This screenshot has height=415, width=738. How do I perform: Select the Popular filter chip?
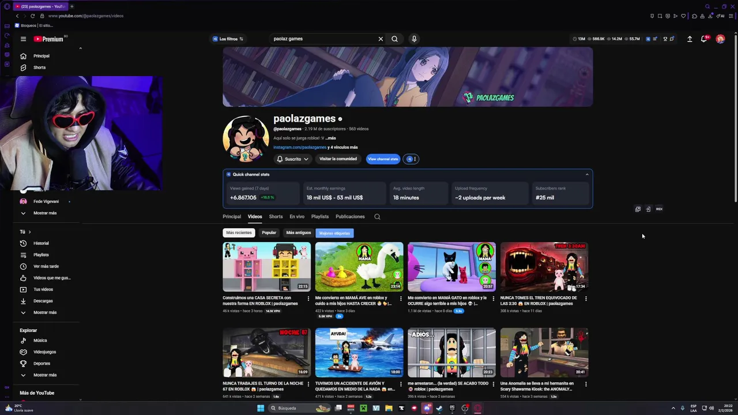coord(269,233)
